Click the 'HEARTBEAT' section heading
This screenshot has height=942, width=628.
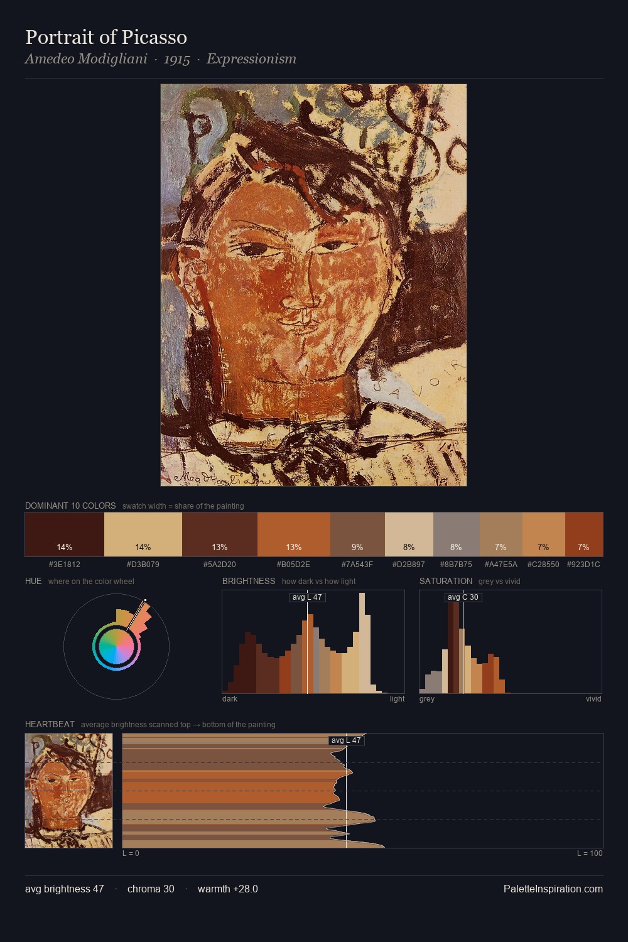(50, 724)
